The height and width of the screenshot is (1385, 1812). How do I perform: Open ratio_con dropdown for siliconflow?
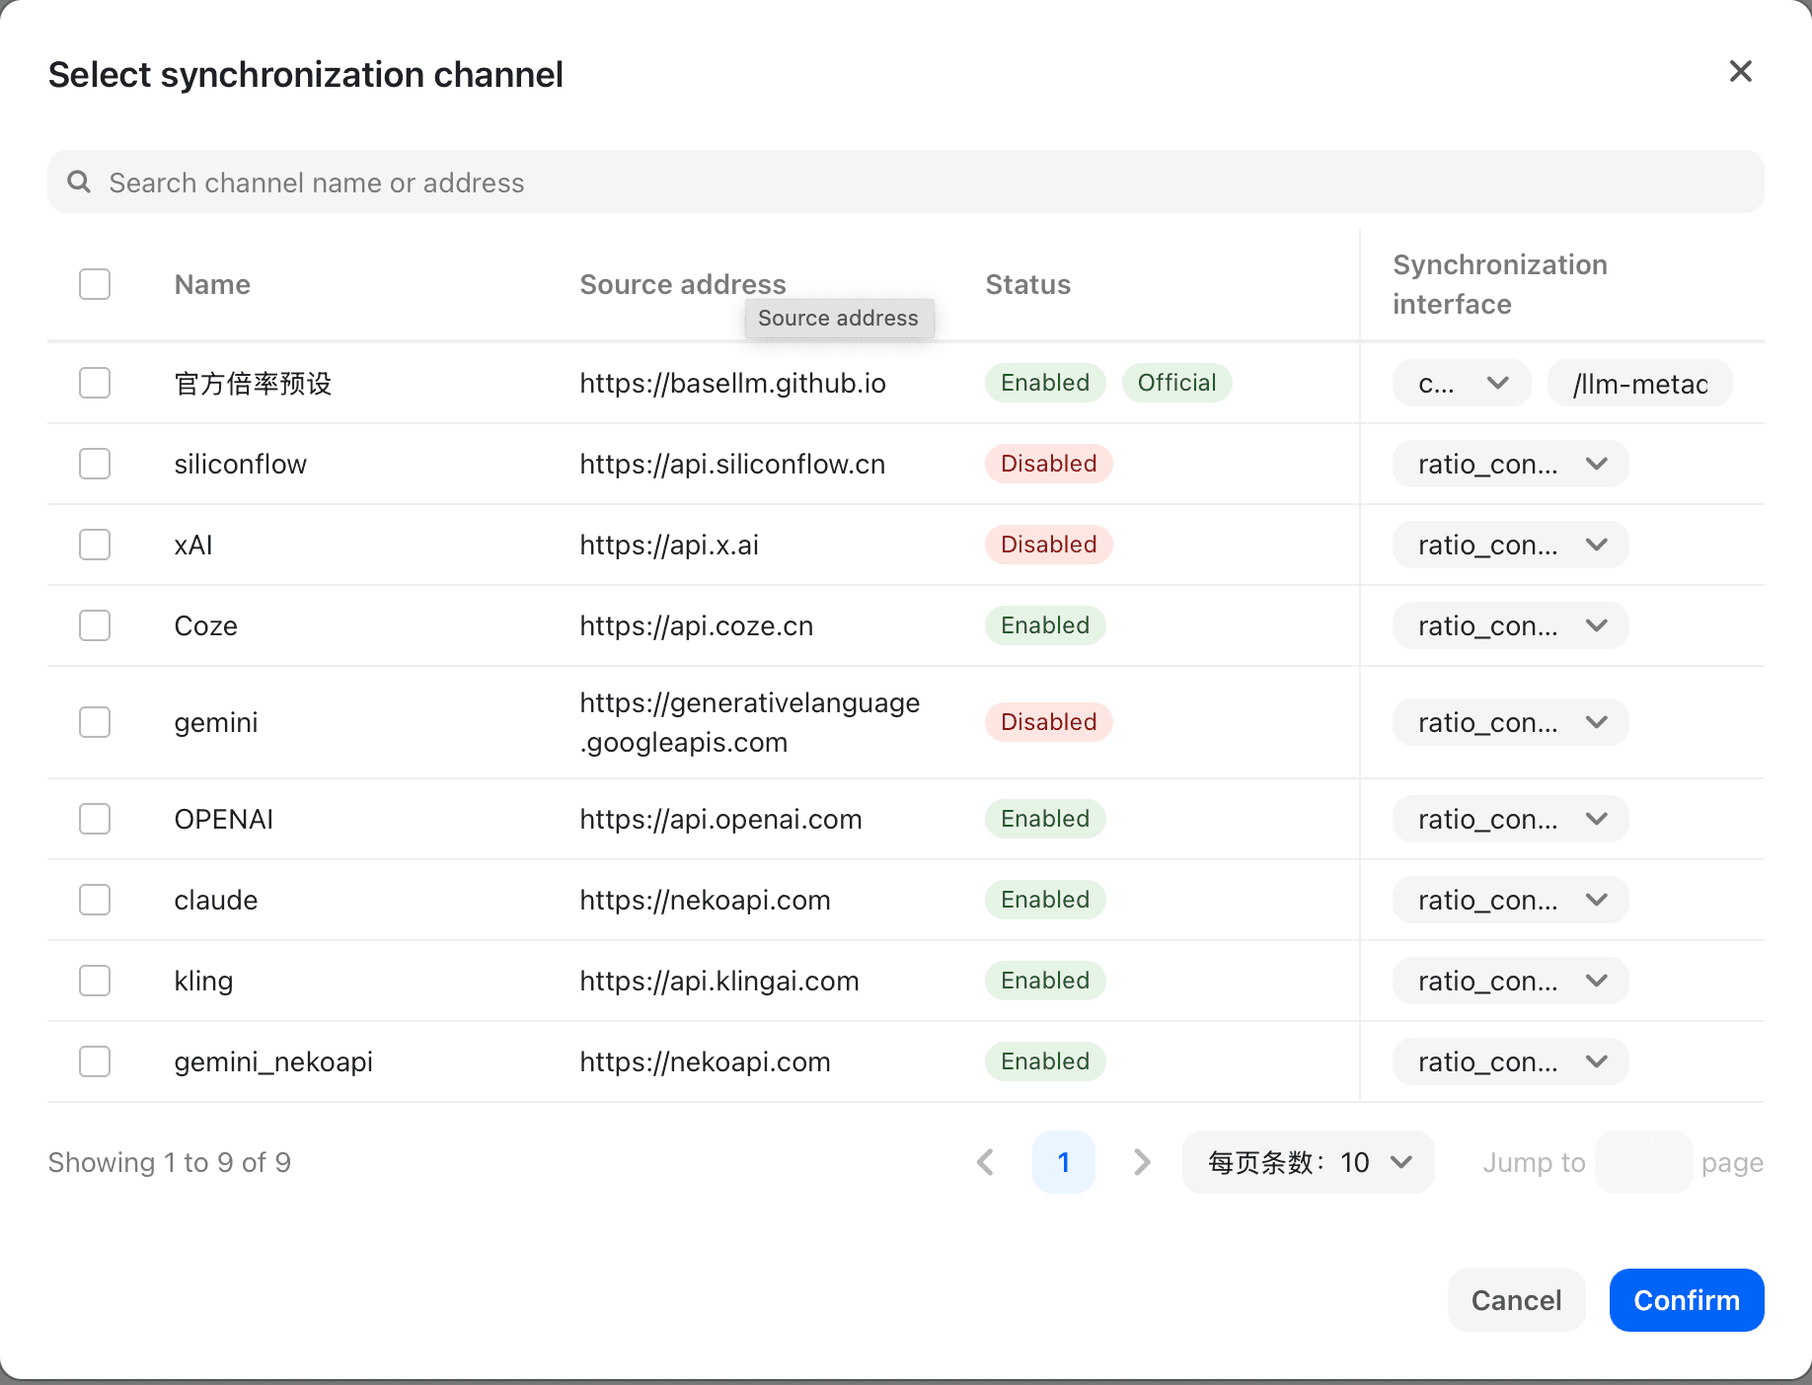(1510, 464)
